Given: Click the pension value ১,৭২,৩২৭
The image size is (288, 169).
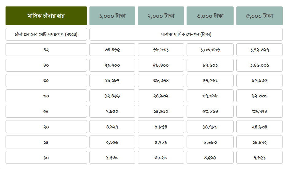Looking at the screenshot, I should 259,50.
